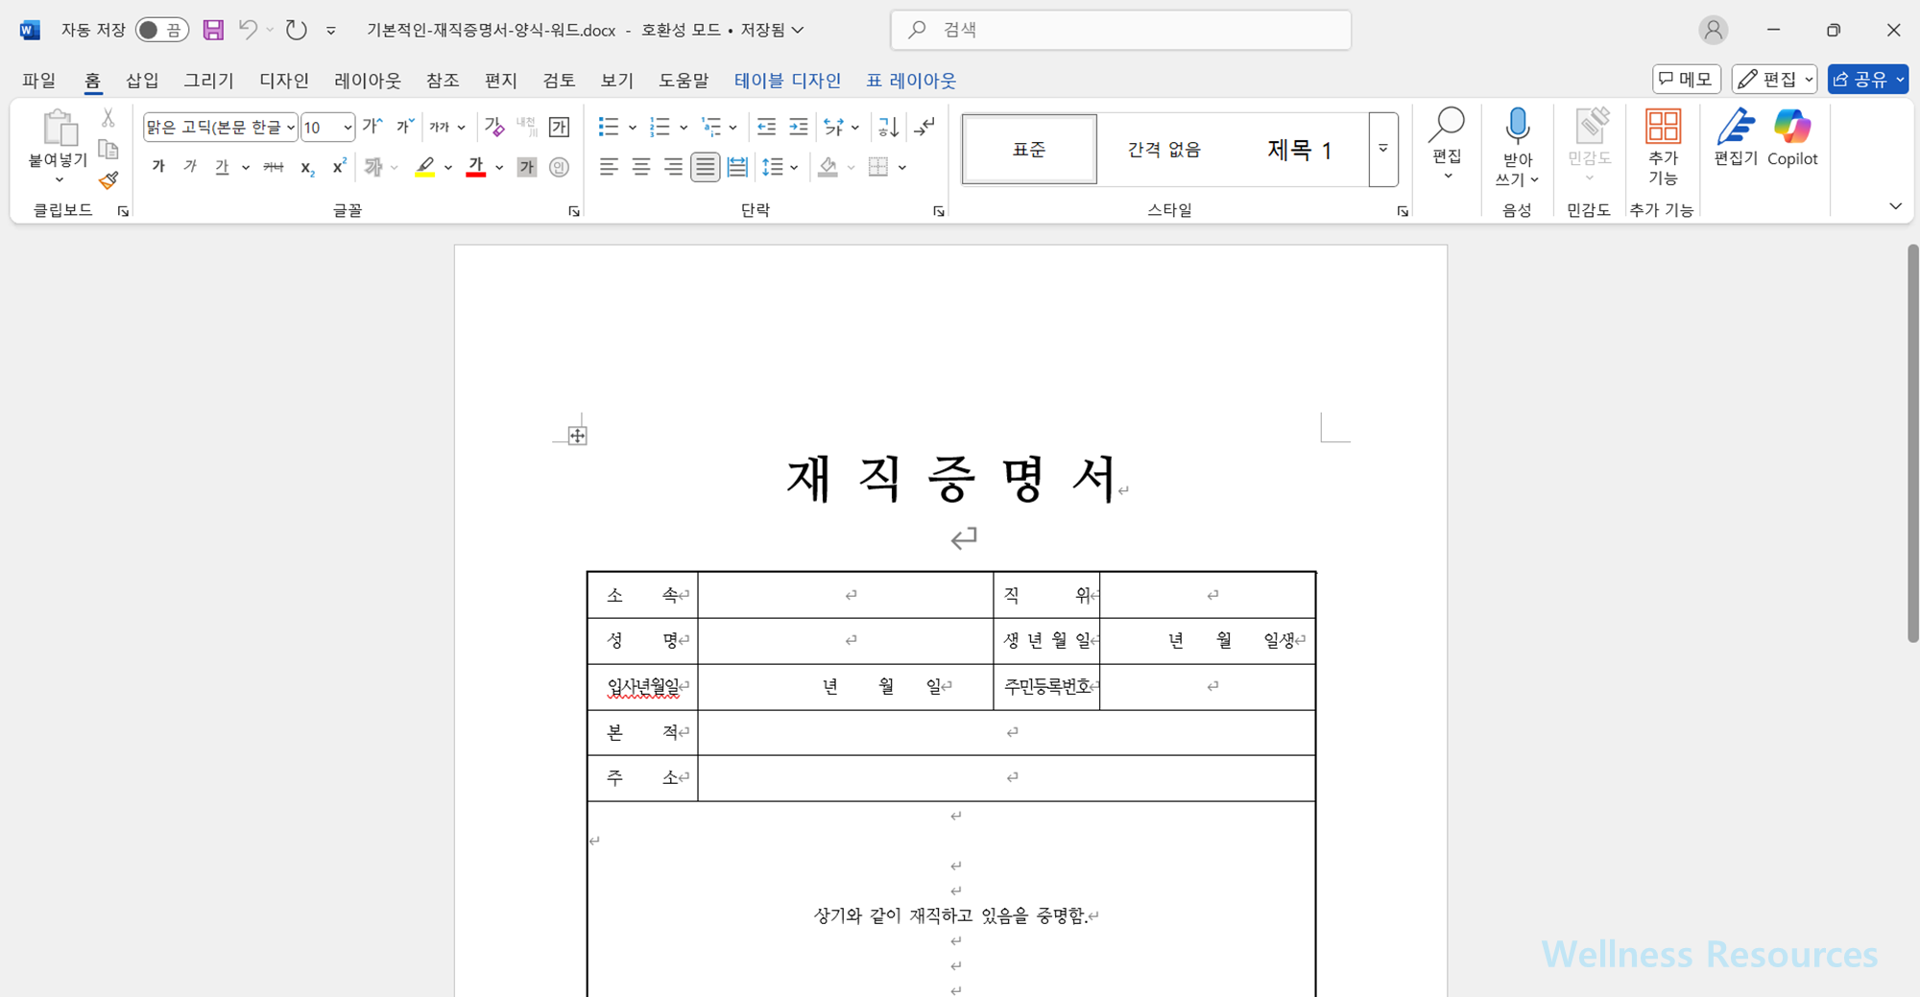Apply the red font color
Image resolution: width=1920 pixels, height=997 pixels.
click(x=476, y=167)
